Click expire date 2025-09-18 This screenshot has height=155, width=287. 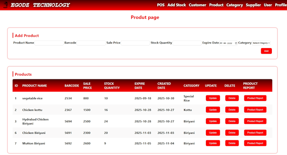[143, 98]
